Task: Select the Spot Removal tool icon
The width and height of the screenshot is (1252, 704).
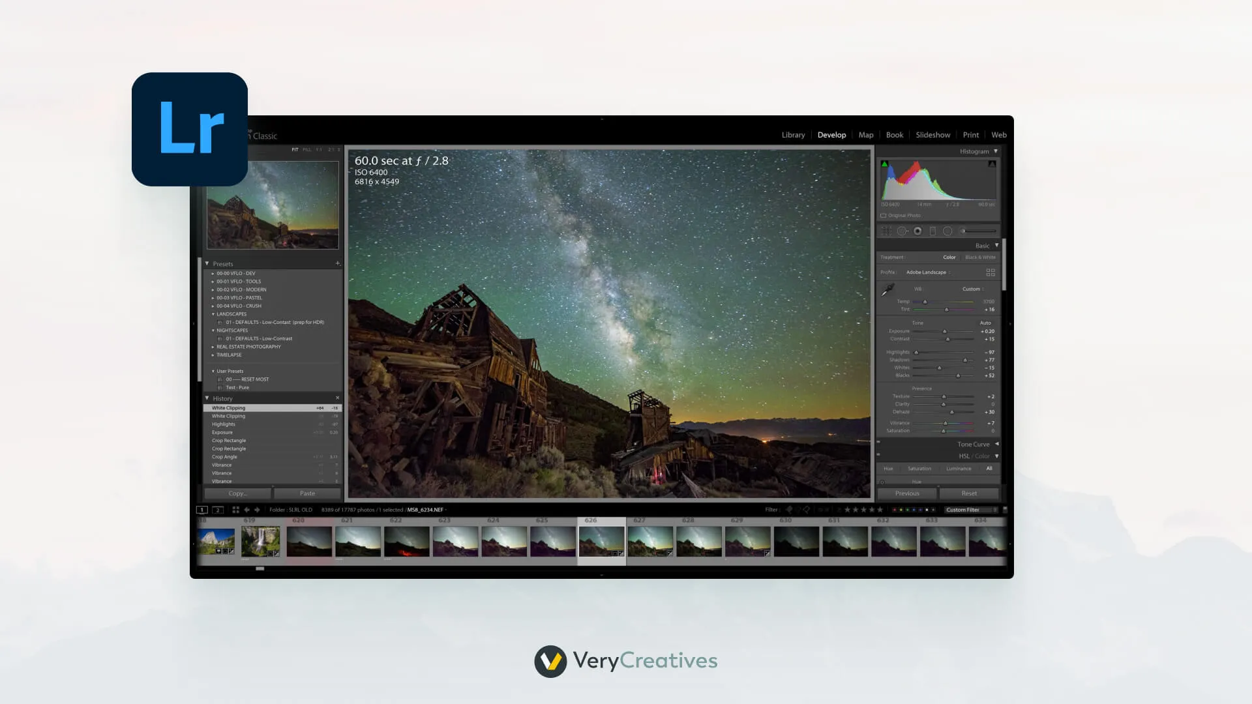Action: point(902,231)
